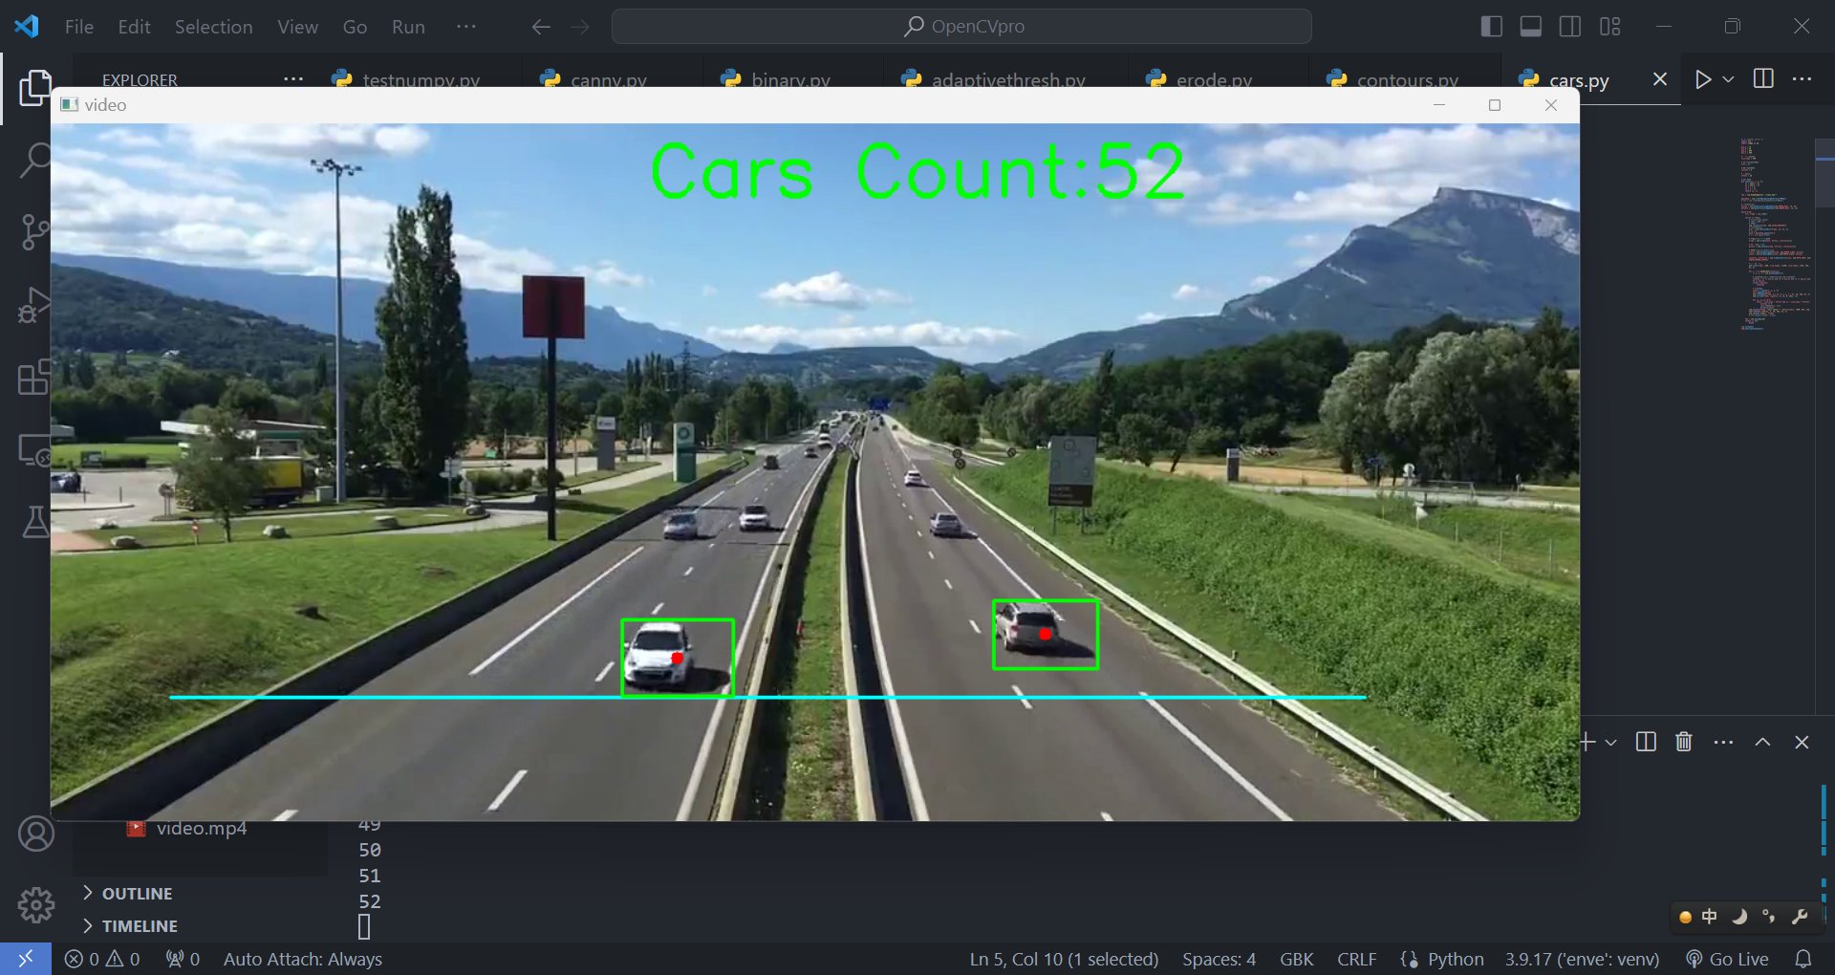Change Spaces: 4 indentation setting
The height and width of the screenshot is (975, 1835).
pos(1219,959)
